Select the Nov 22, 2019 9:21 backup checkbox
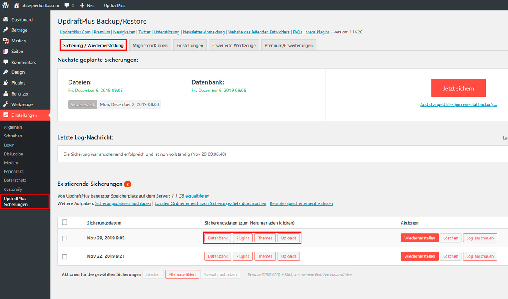508x299 pixels. coord(64,256)
